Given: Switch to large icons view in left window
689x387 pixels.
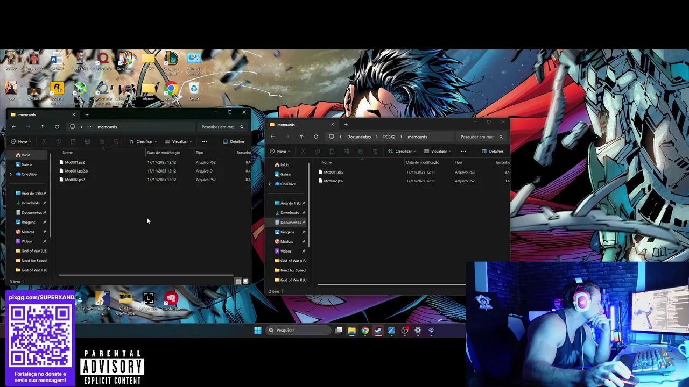Looking at the screenshot, I should pyautogui.click(x=246, y=281).
